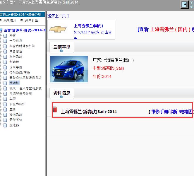Open 一般信息 in the tree
Image resolution: width=194 pixels, height=176 pixels.
16,41
